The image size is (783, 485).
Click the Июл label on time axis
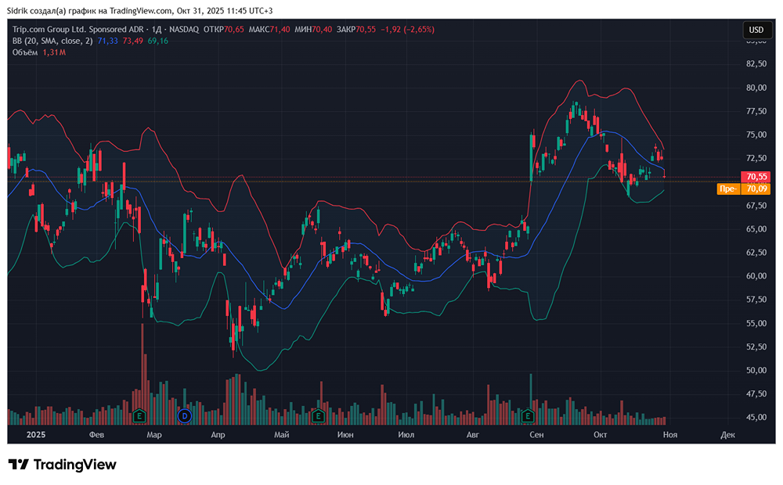point(406,434)
